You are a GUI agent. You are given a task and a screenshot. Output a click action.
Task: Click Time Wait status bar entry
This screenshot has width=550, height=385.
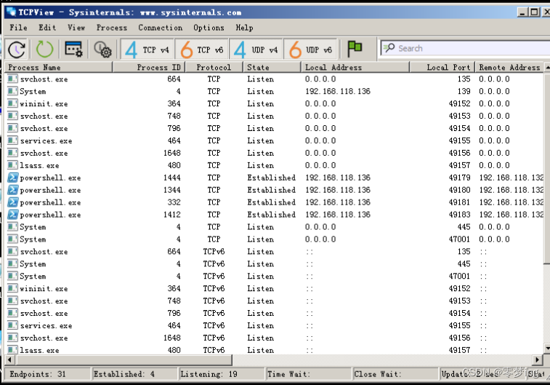pos(288,374)
